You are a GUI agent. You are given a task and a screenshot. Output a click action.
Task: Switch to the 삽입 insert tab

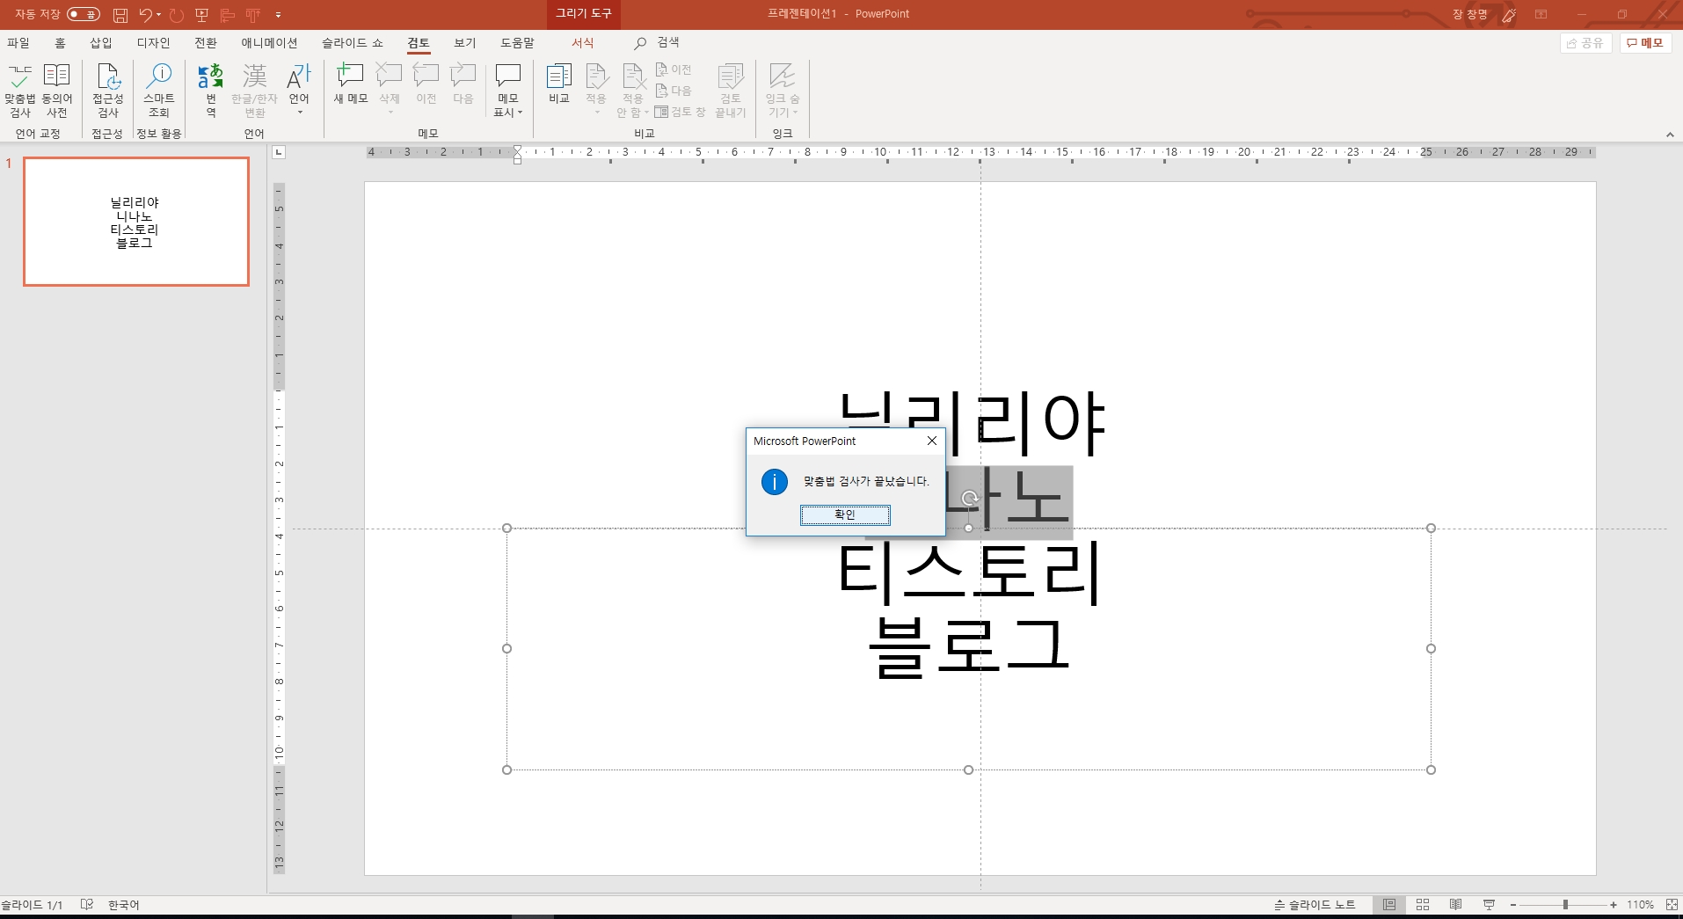(x=101, y=42)
